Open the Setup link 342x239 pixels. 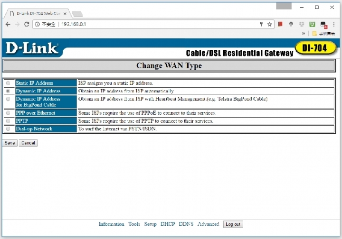click(x=150, y=224)
